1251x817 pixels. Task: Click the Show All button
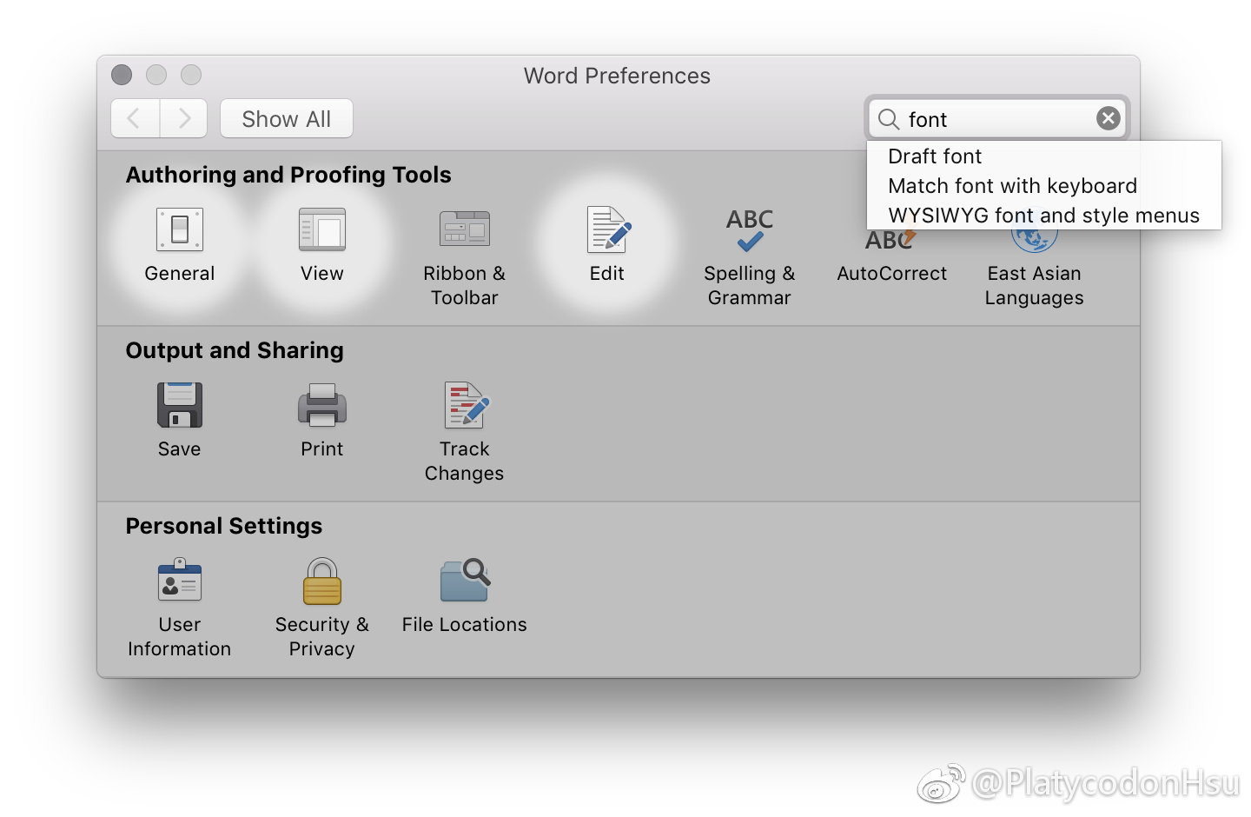click(287, 119)
